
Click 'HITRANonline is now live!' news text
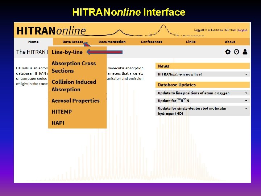tap(180, 74)
